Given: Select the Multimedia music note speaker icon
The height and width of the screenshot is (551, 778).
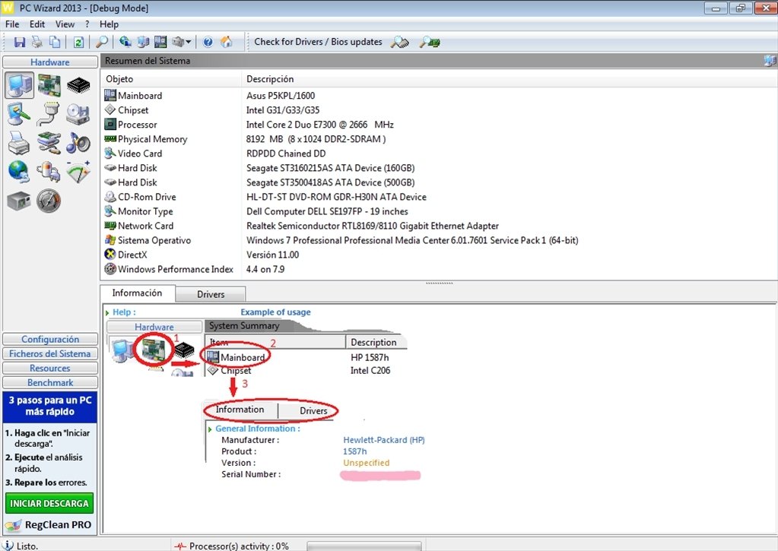Looking at the screenshot, I should point(78,144).
